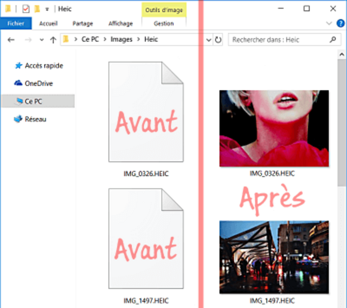This screenshot has width=347, height=308.
Task: Click the folder icon in address bar
Action: (x=66, y=39)
